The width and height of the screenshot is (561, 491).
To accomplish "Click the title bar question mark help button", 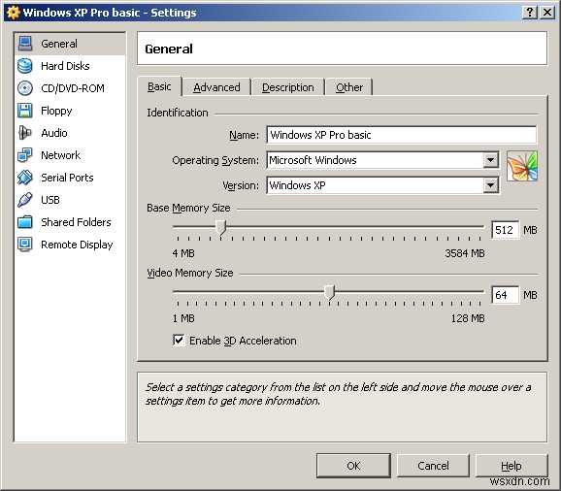I will (x=530, y=13).
